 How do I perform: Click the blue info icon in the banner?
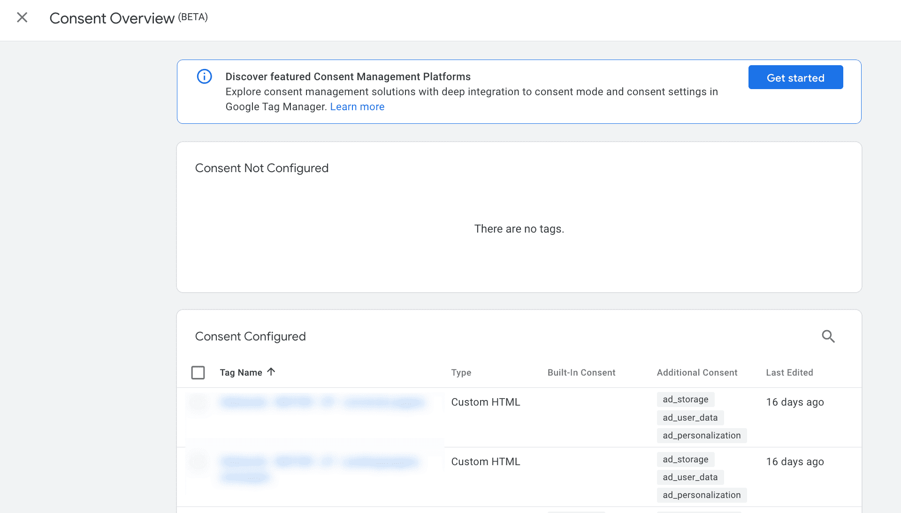204,76
